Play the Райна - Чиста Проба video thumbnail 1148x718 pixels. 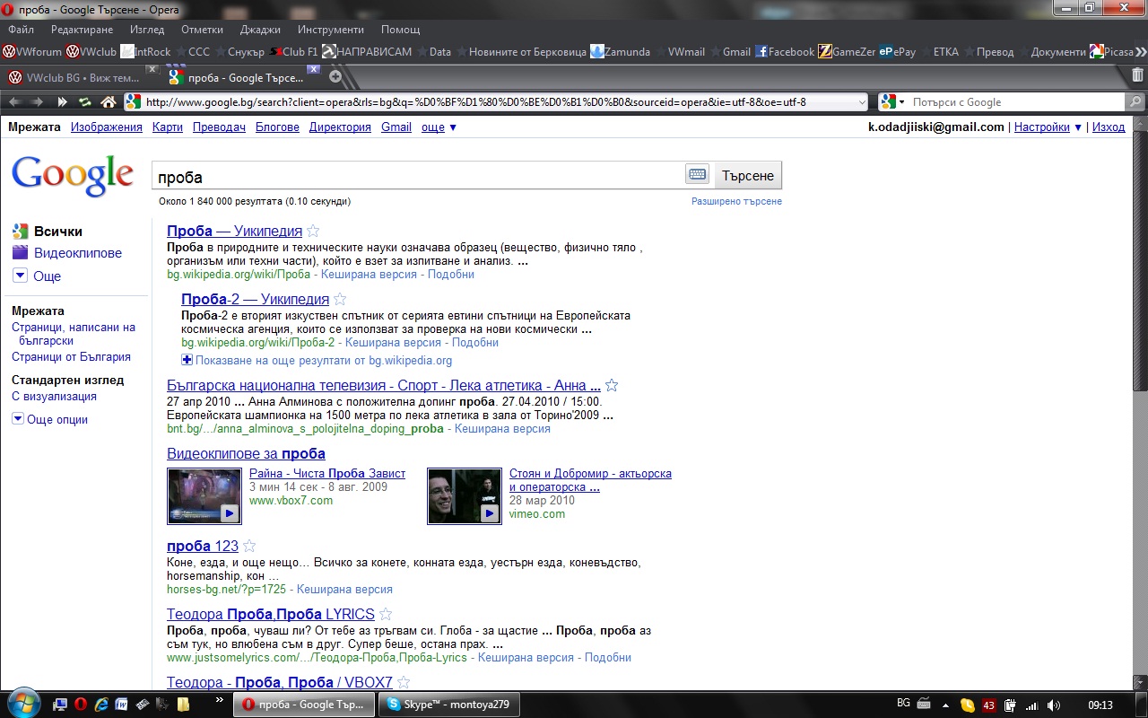coord(204,495)
